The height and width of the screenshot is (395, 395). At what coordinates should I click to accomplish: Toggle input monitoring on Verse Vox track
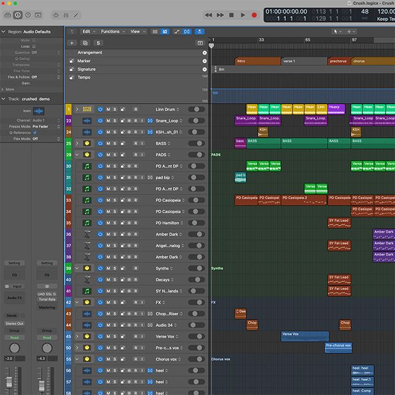pyautogui.click(x=142, y=337)
